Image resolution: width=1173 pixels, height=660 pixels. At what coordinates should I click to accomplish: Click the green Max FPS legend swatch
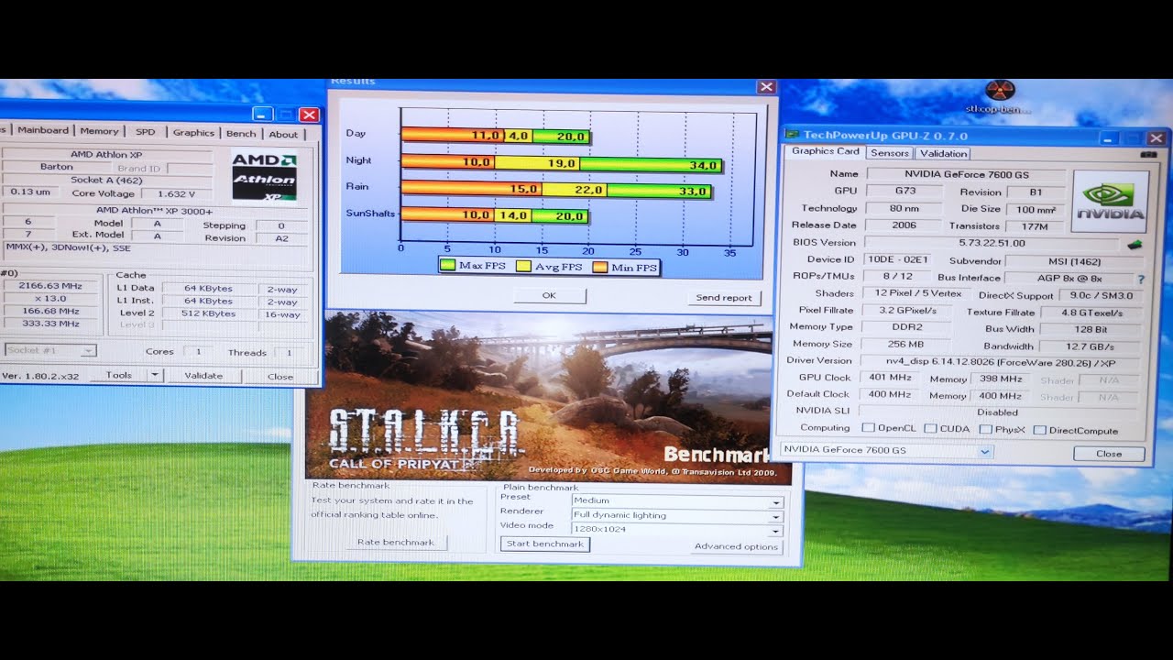coord(447,266)
